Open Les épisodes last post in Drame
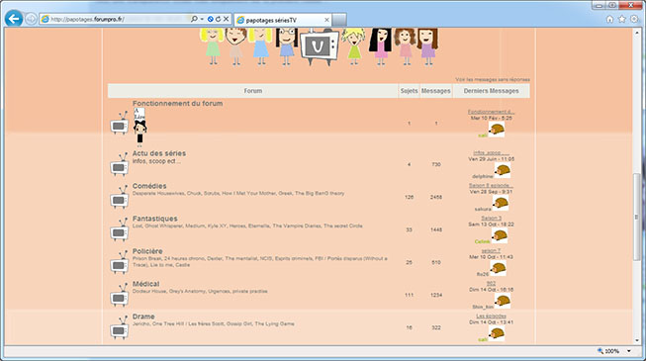 [491, 316]
